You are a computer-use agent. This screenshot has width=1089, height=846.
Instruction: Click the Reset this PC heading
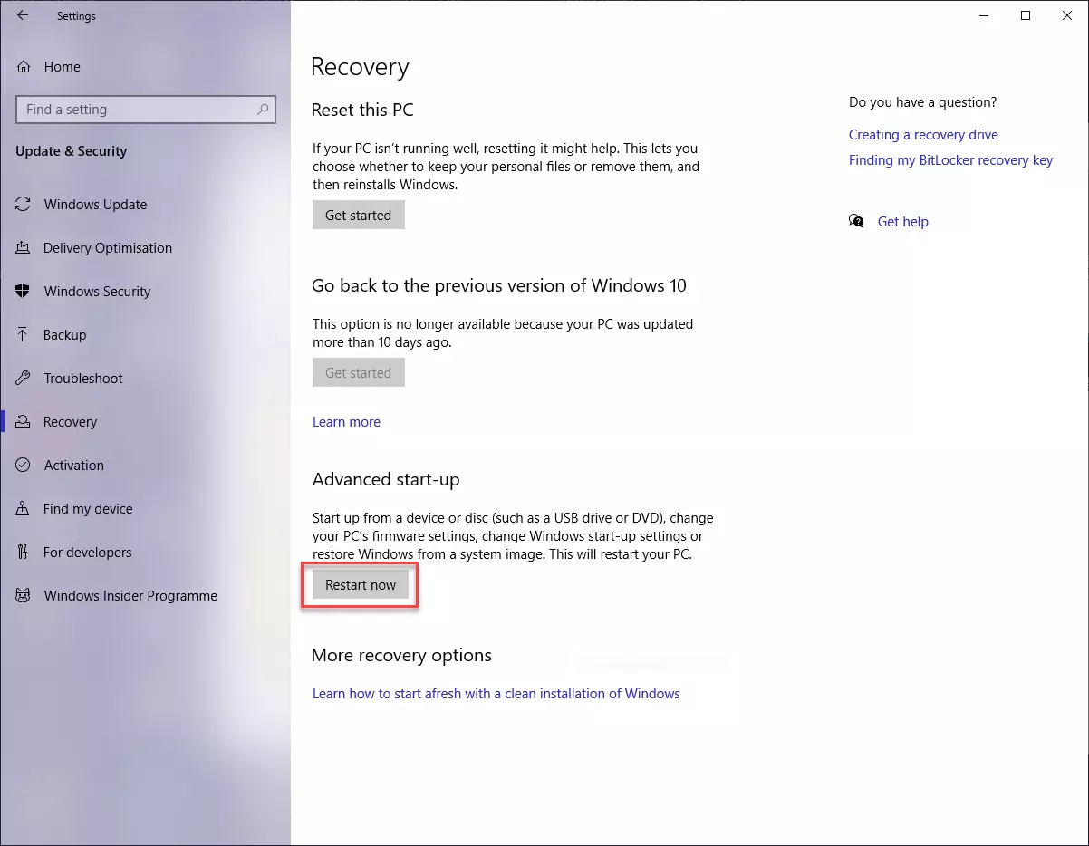pos(362,111)
